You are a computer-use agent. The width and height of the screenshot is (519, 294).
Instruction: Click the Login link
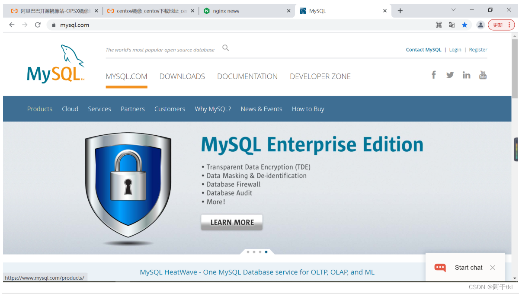[455, 50]
